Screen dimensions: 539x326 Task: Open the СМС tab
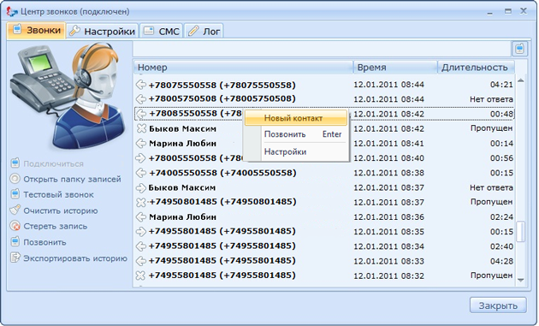coord(161,32)
